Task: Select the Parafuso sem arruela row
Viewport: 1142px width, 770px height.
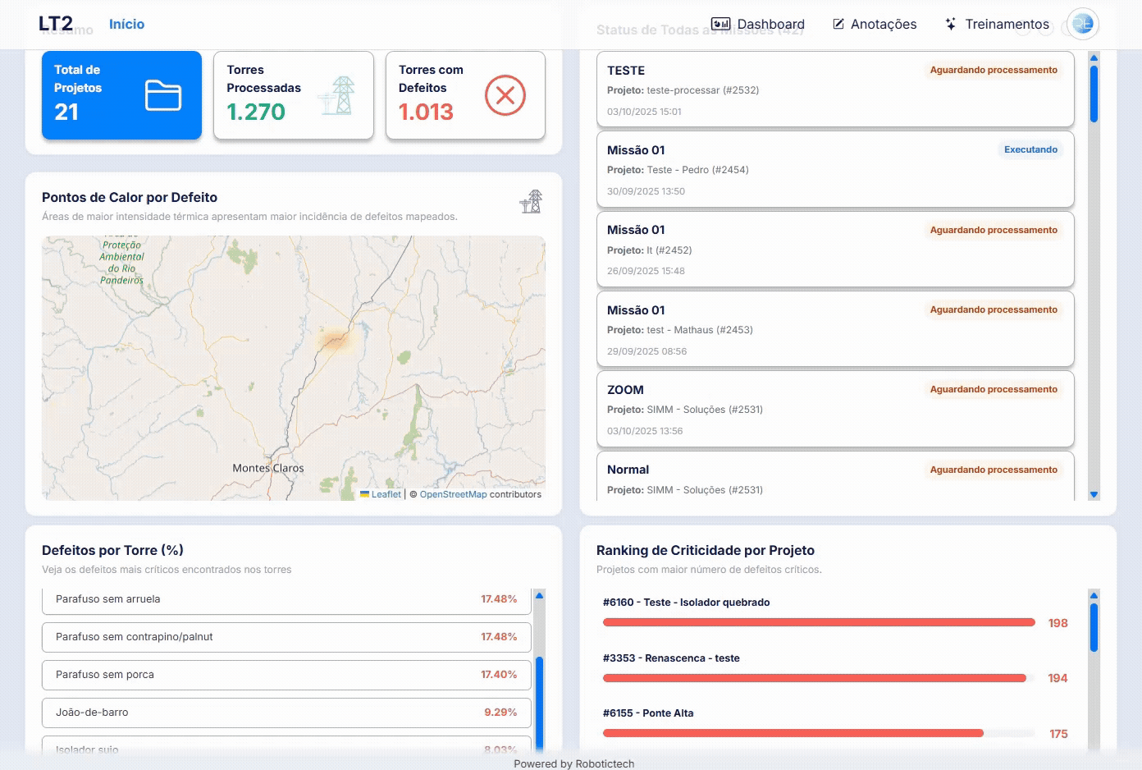Action: (x=286, y=600)
